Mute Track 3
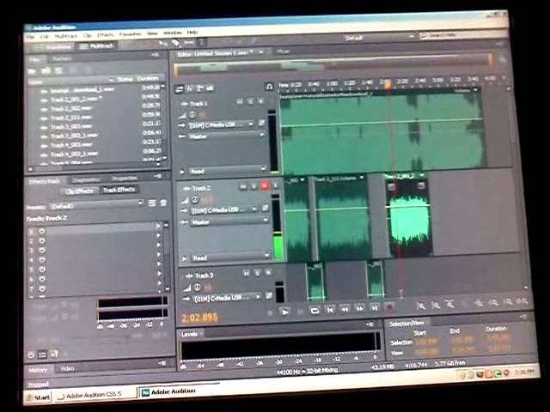550x412 pixels. tap(247, 273)
